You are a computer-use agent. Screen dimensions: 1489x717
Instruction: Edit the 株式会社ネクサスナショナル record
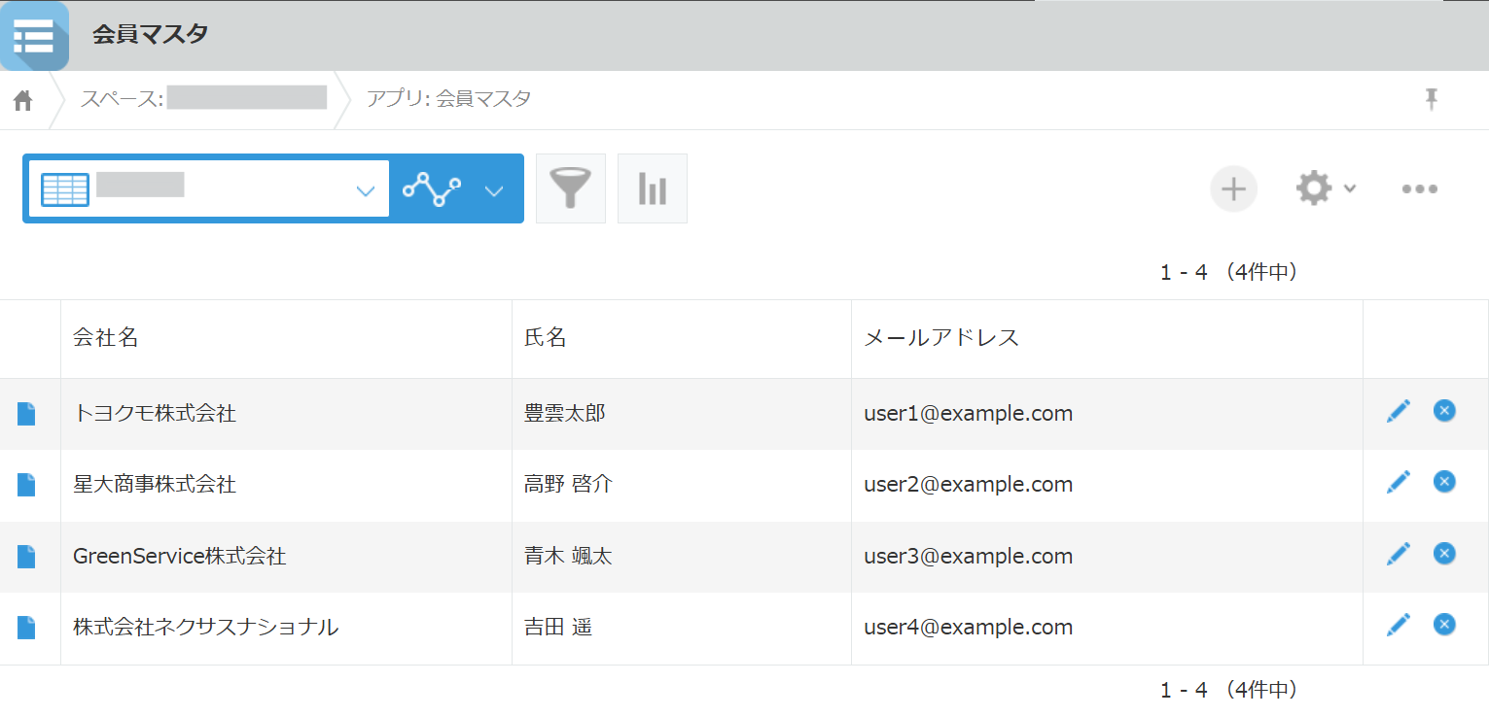coord(1398,625)
